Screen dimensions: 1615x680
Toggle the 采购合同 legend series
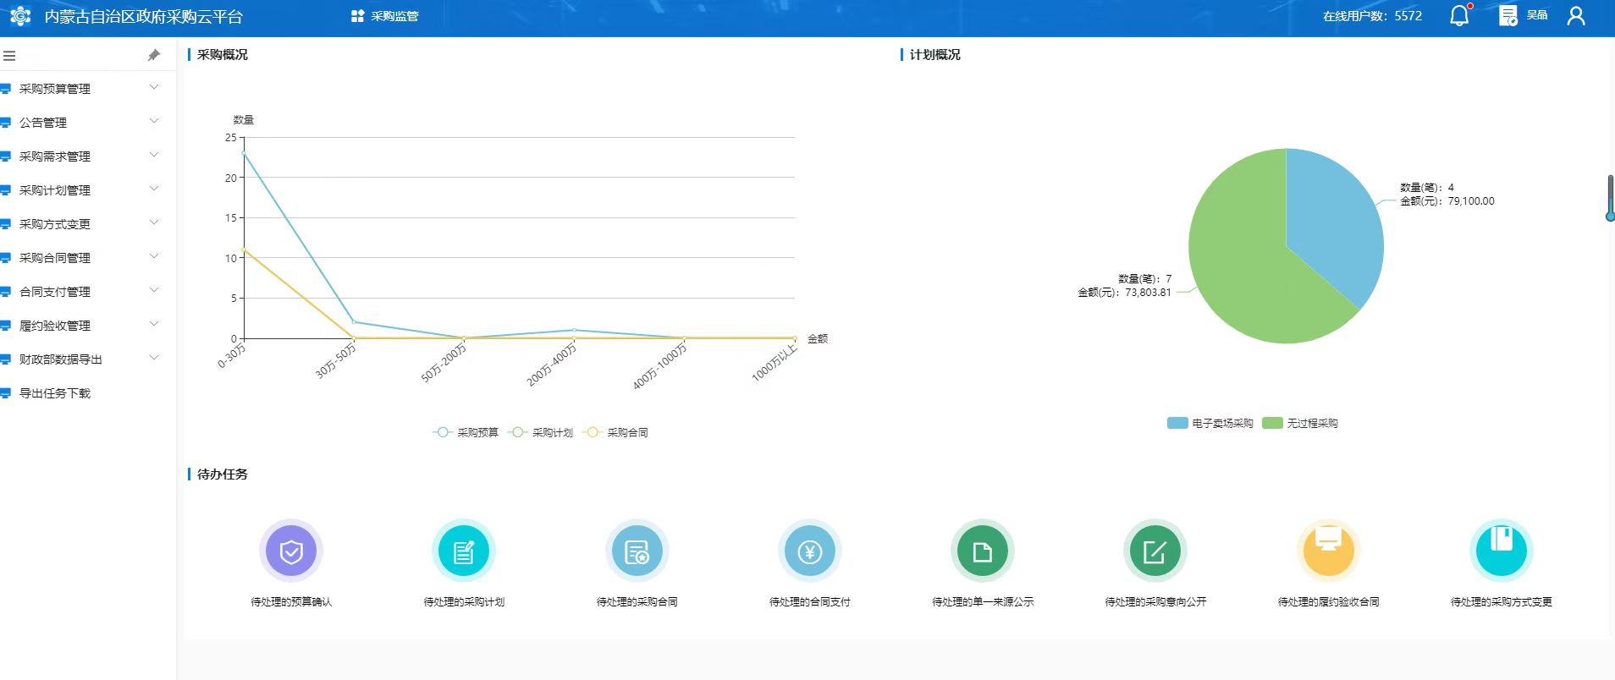(x=615, y=432)
